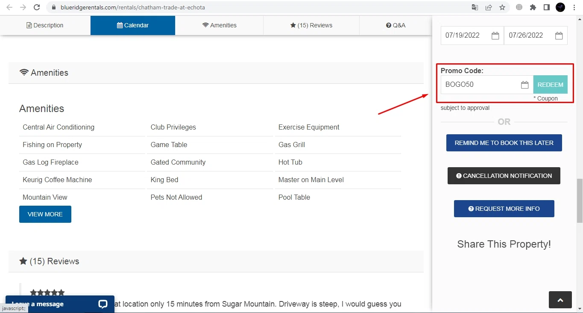The width and height of the screenshot is (583, 313).
Task: Open the Google Translate icon
Action: [475, 7]
